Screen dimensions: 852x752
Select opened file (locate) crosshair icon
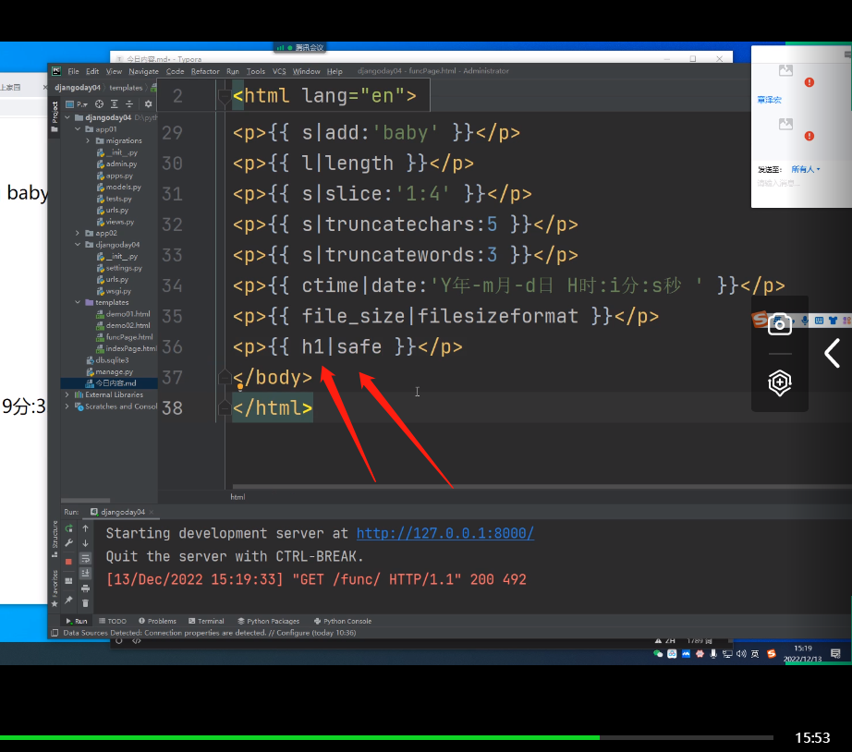pos(99,103)
